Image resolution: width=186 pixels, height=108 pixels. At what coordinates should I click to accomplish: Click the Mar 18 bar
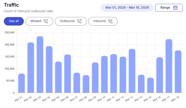tap(178, 71)
